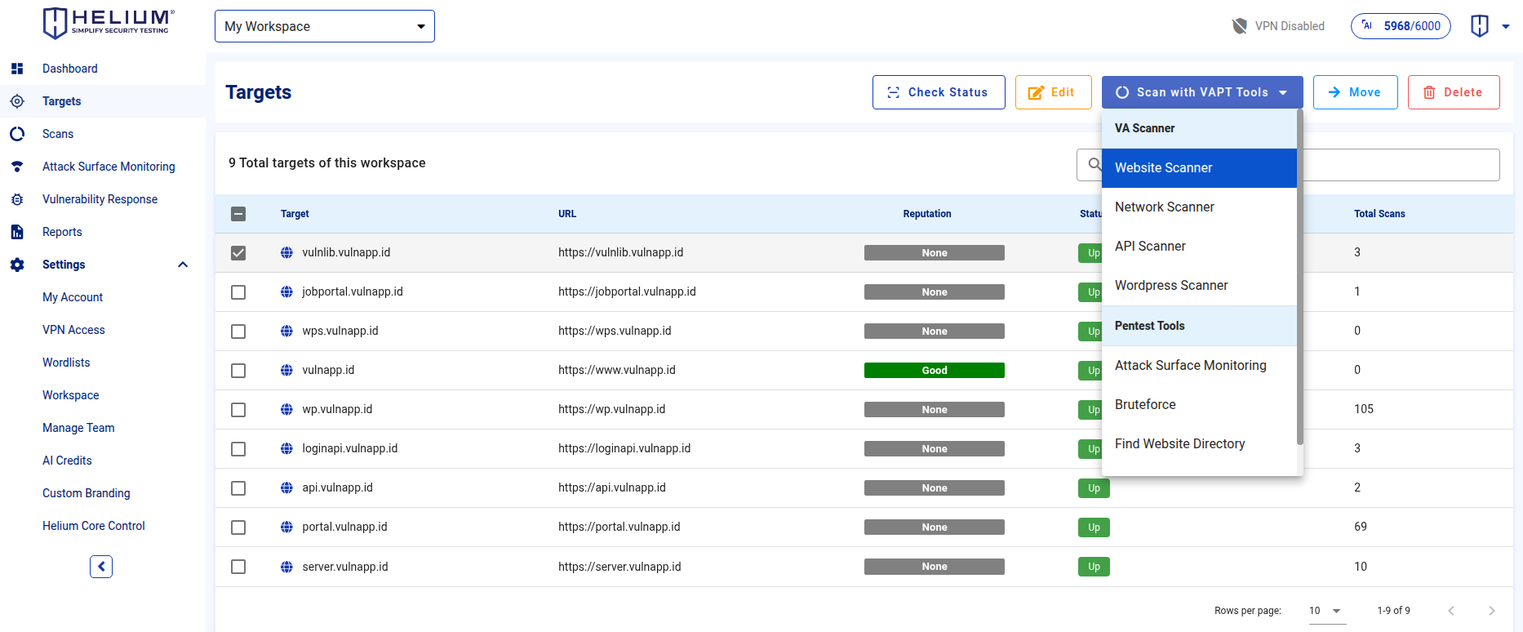Click the Delete button

click(1454, 92)
